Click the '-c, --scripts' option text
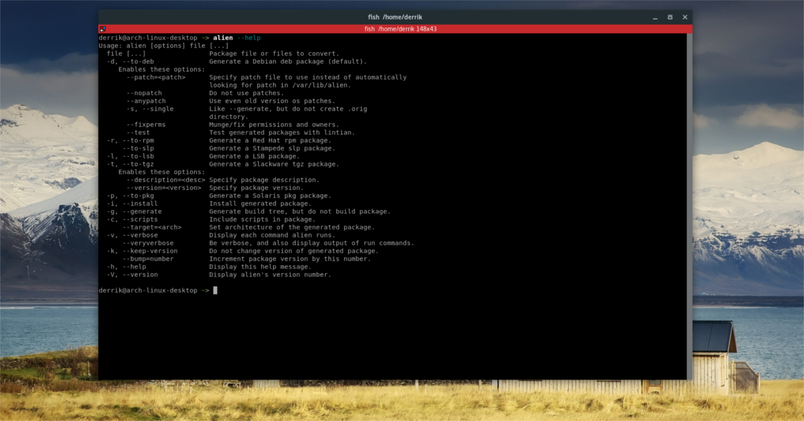The image size is (804, 421). (x=132, y=219)
